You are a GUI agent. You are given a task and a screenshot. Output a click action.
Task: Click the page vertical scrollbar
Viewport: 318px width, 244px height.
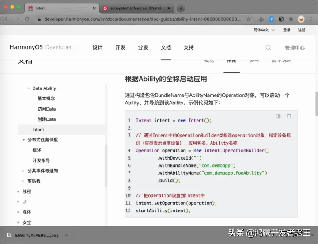[317, 103]
